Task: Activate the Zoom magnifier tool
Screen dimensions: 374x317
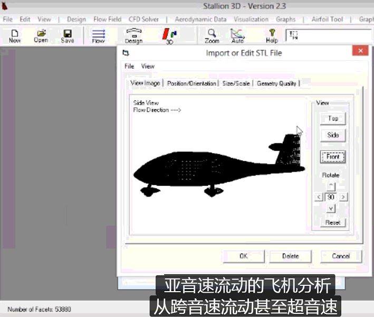Action: [212, 35]
